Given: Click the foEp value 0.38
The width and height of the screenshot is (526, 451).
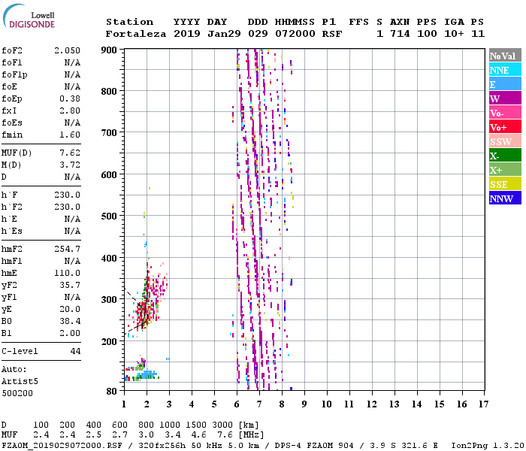Looking at the screenshot, I should (70, 98).
